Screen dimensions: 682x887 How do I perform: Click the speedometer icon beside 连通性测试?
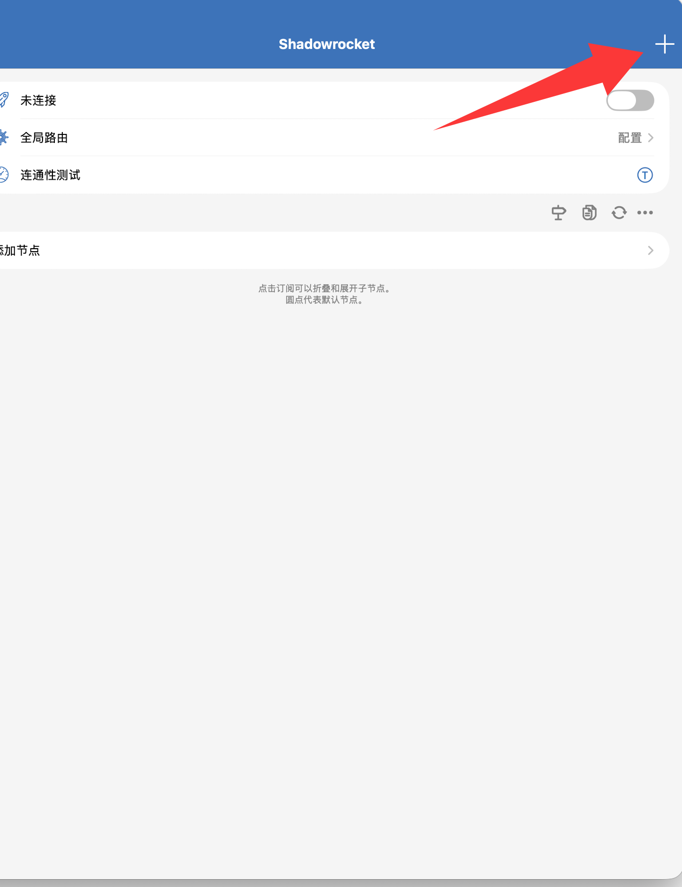coord(4,175)
